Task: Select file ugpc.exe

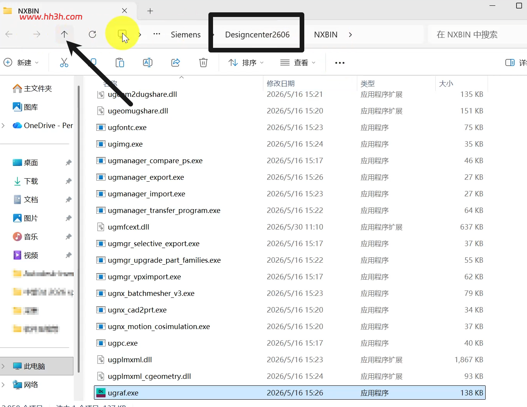Action: pos(290,343)
